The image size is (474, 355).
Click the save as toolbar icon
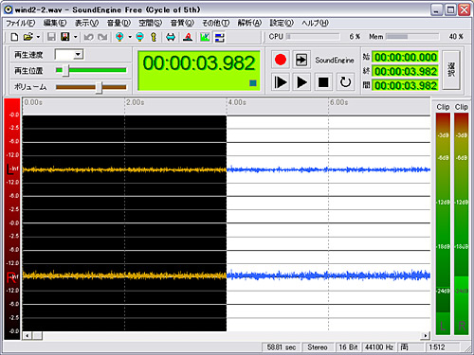click(65, 37)
